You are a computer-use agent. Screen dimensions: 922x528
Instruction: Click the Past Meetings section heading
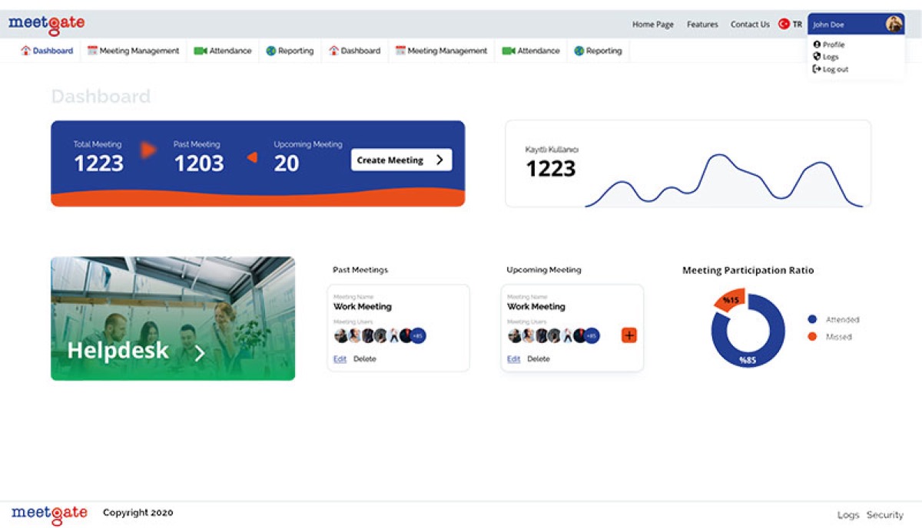click(360, 270)
